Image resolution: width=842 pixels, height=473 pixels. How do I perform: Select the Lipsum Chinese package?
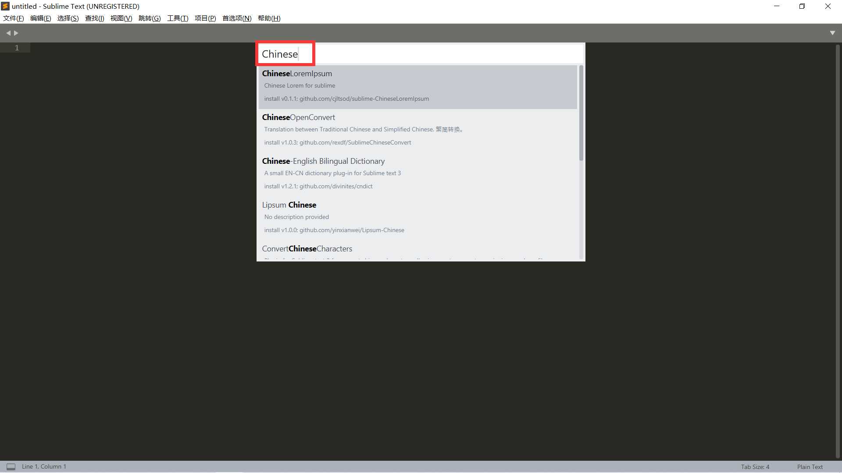pos(417,218)
